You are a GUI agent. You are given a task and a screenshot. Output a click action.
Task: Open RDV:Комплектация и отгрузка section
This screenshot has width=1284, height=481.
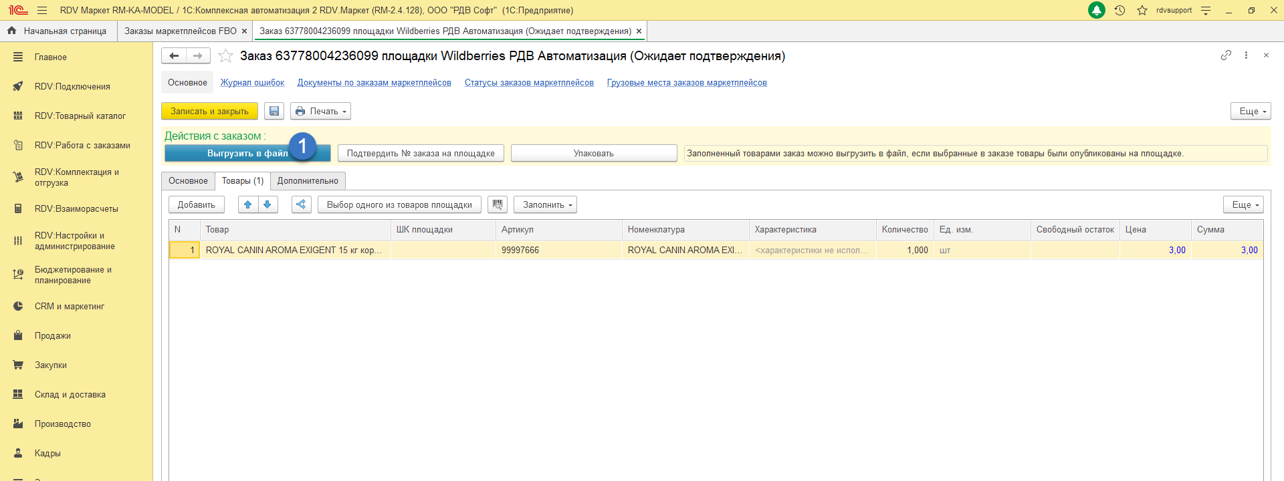76,177
